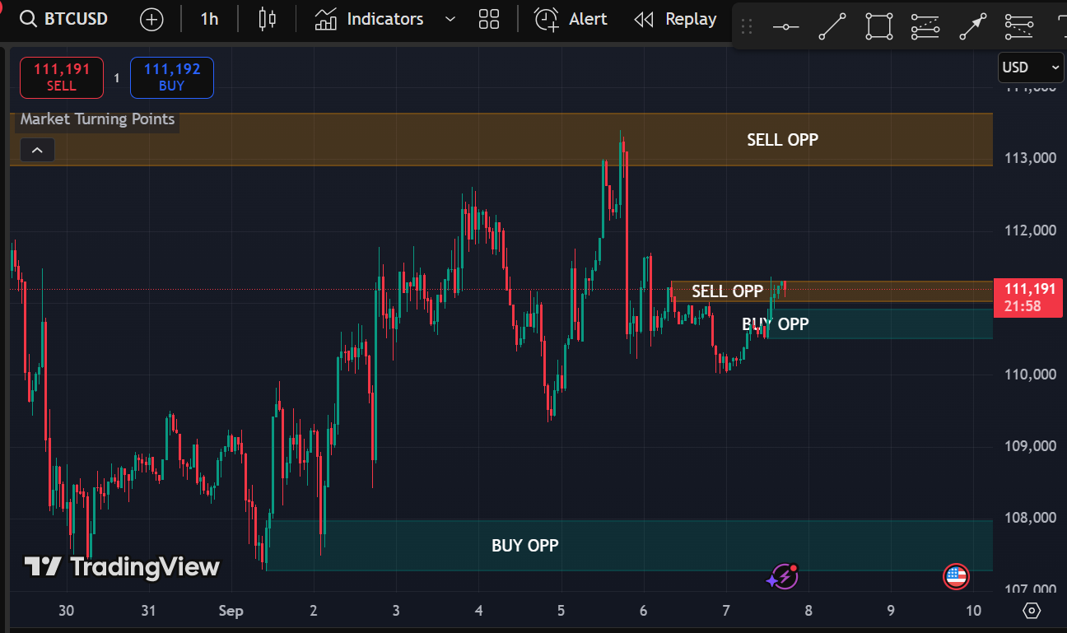Open the USD currency dropdown
1067x633 pixels.
point(1031,67)
